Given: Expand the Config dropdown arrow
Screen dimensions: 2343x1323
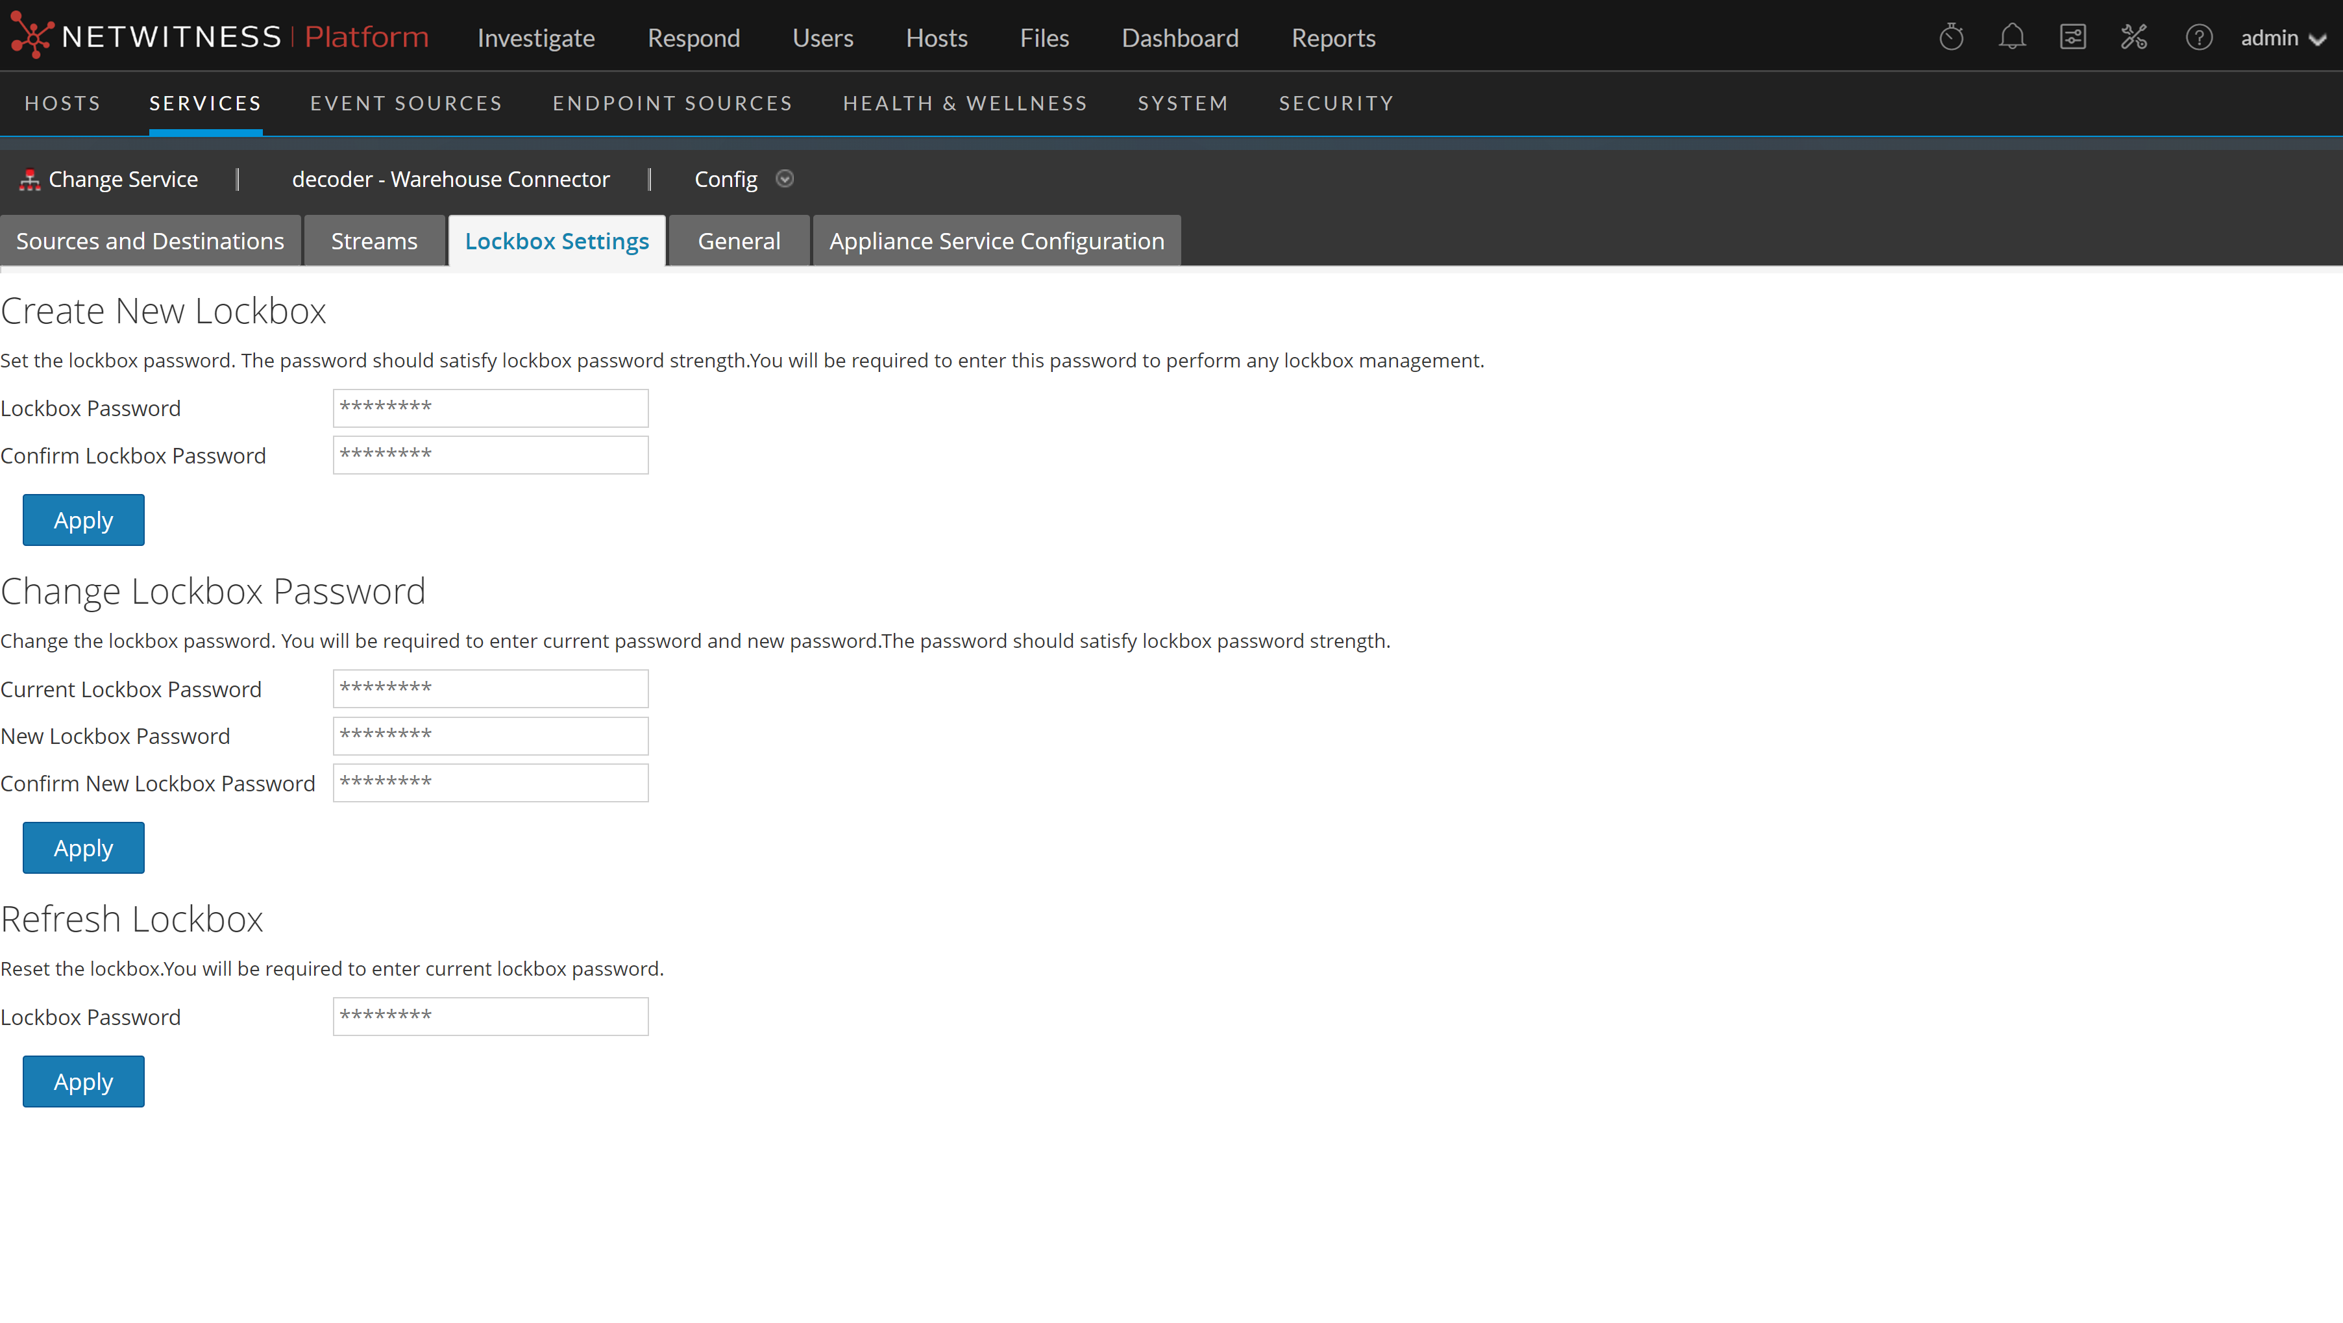Looking at the screenshot, I should [x=785, y=179].
